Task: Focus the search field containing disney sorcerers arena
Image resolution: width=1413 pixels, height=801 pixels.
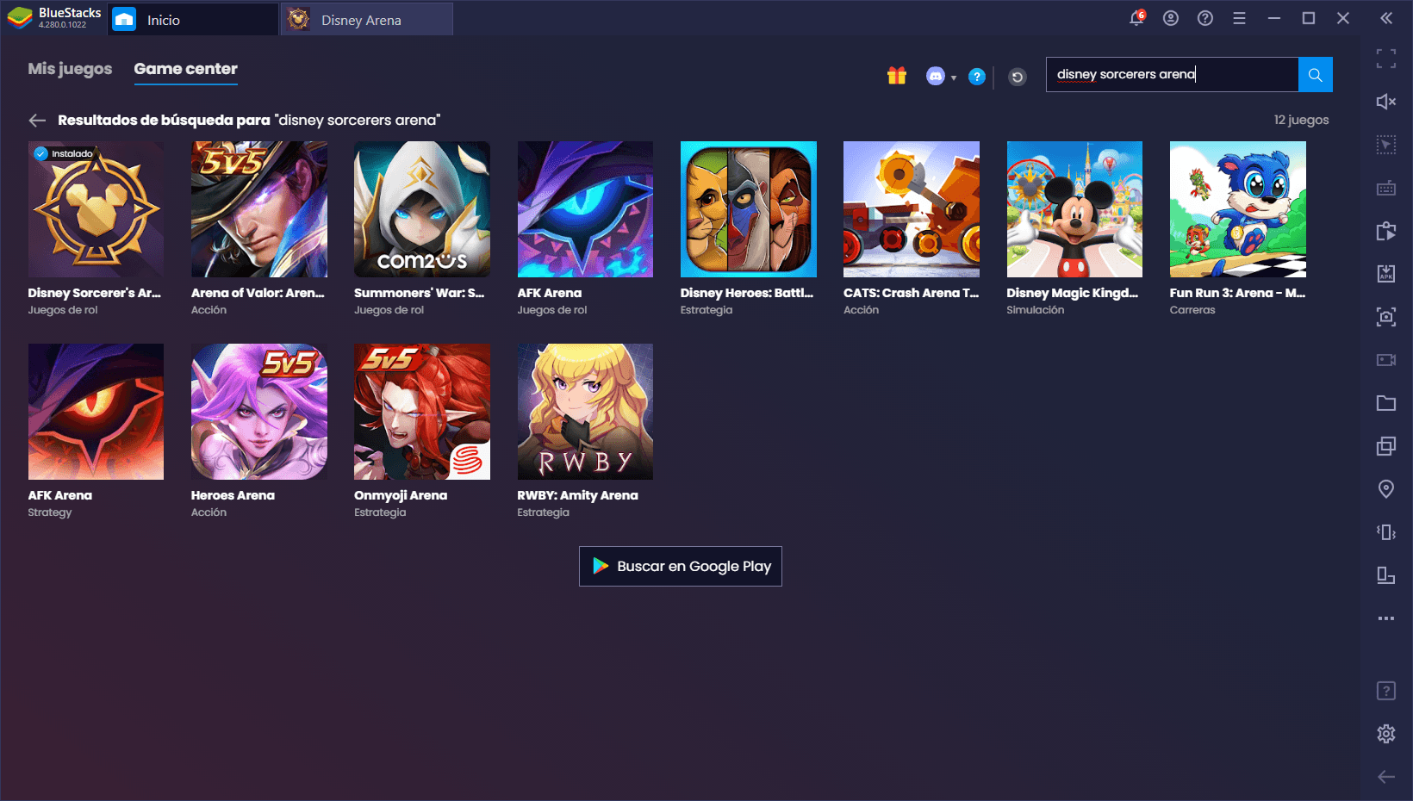Action: [x=1172, y=75]
